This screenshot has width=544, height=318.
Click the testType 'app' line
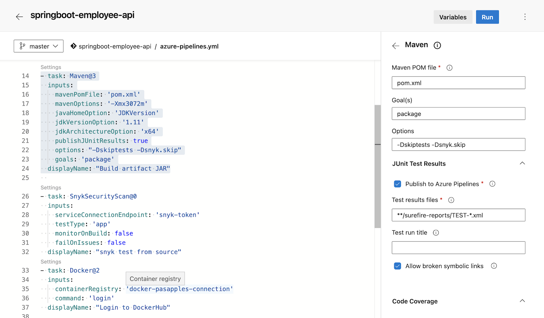click(x=83, y=224)
